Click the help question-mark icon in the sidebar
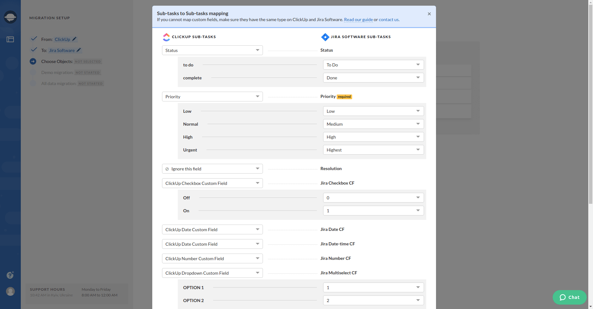The width and height of the screenshot is (593, 309). [10, 275]
